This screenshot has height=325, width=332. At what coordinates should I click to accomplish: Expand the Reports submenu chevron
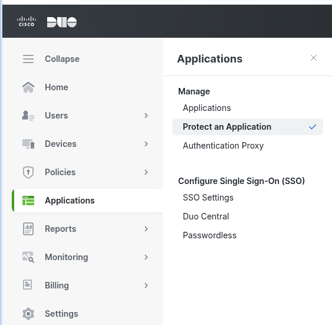pos(146,229)
